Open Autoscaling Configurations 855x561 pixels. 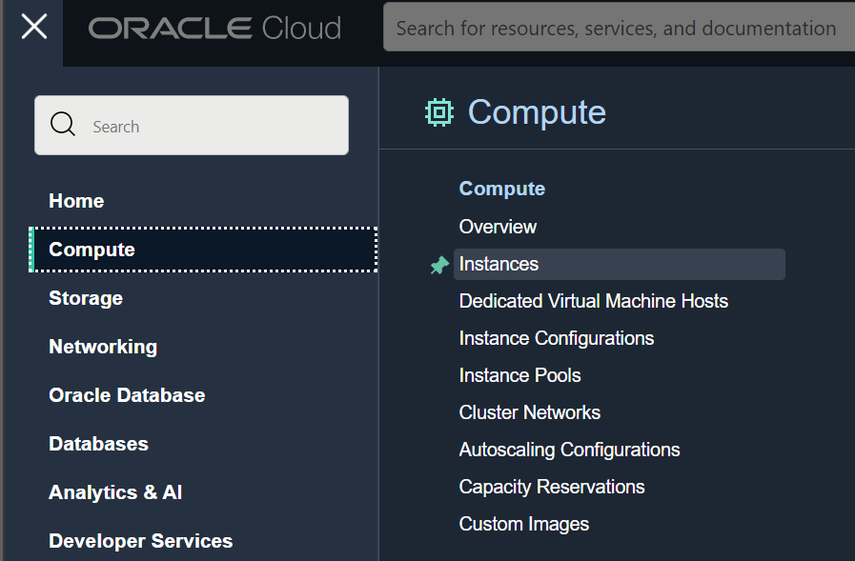(570, 450)
